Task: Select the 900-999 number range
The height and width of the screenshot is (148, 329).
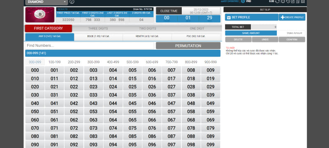Action: [211, 62]
